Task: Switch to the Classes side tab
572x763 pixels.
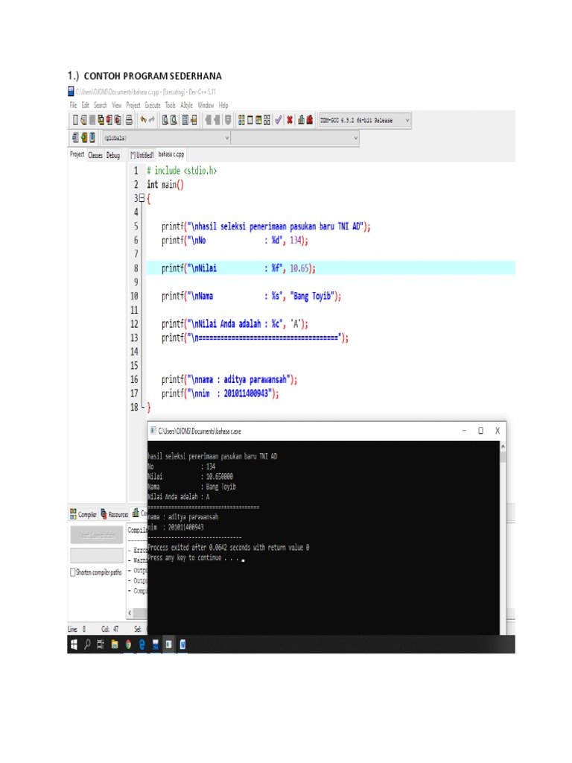Action: tap(95, 155)
